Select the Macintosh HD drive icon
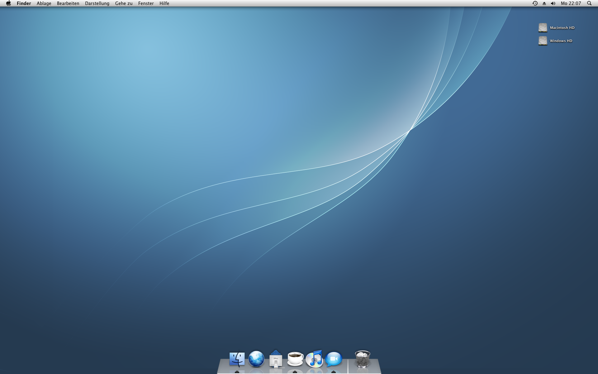This screenshot has width=598, height=374. 543,28
